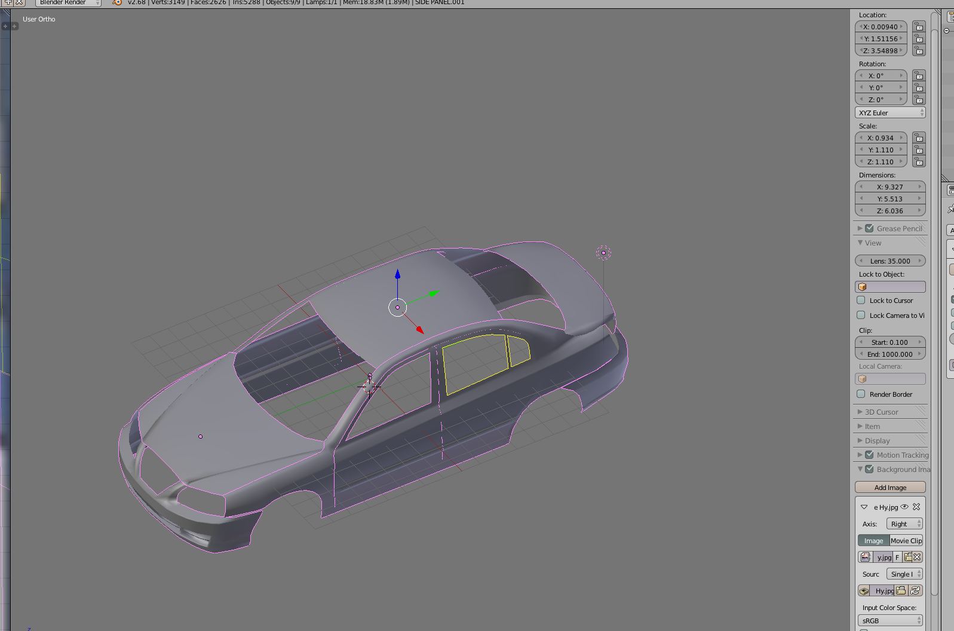Unlink the y.jpg image datablock
954x631 pixels.
(918, 557)
